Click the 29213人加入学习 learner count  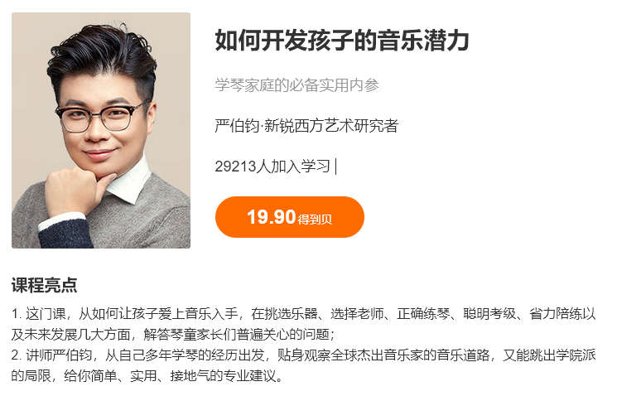click(272, 167)
